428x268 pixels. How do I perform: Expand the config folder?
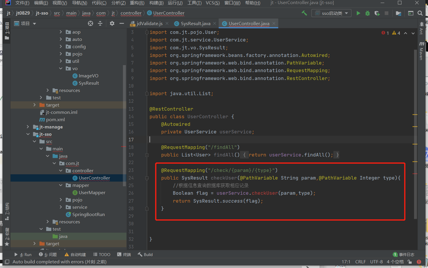(61, 46)
